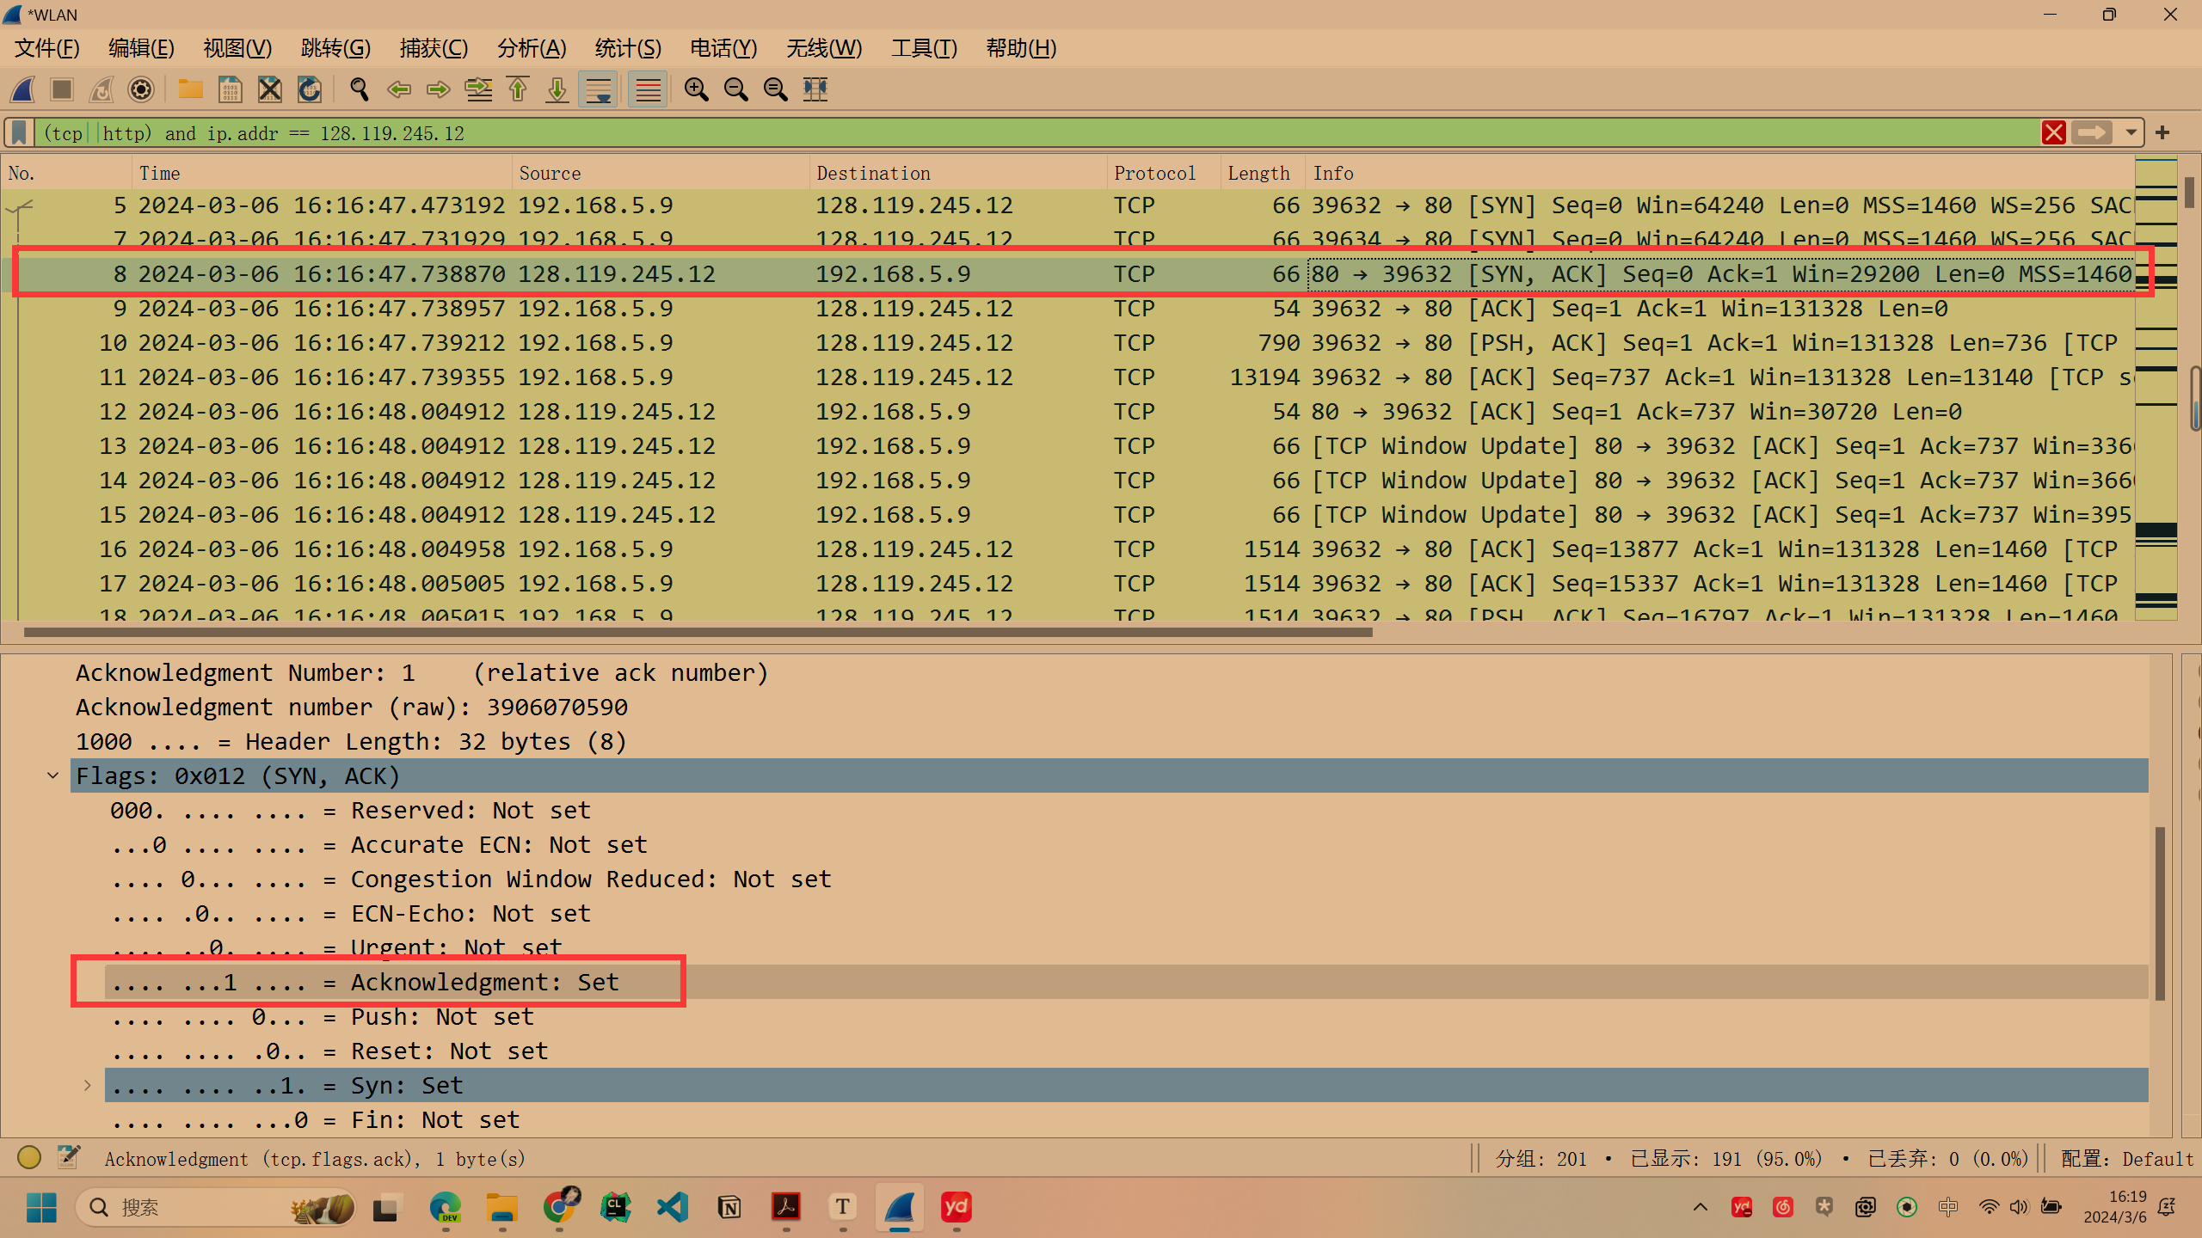Open the find packet search tool
The width and height of the screenshot is (2202, 1238).
[x=359, y=89]
